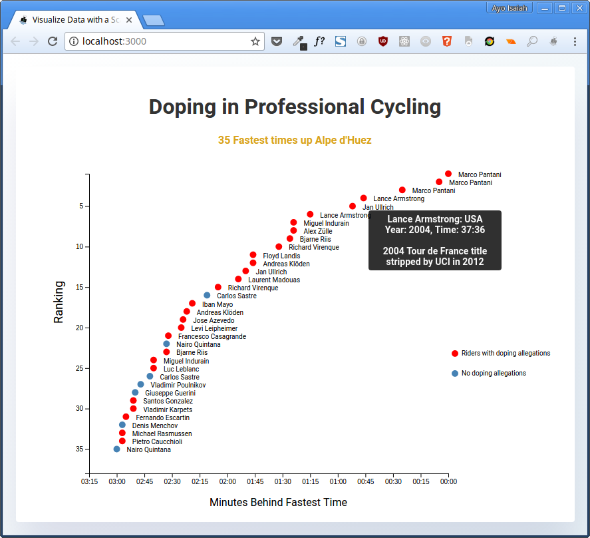This screenshot has width=590, height=538.
Task: Activate the eyedropper color picker extension
Action: [x=300, y=42]
